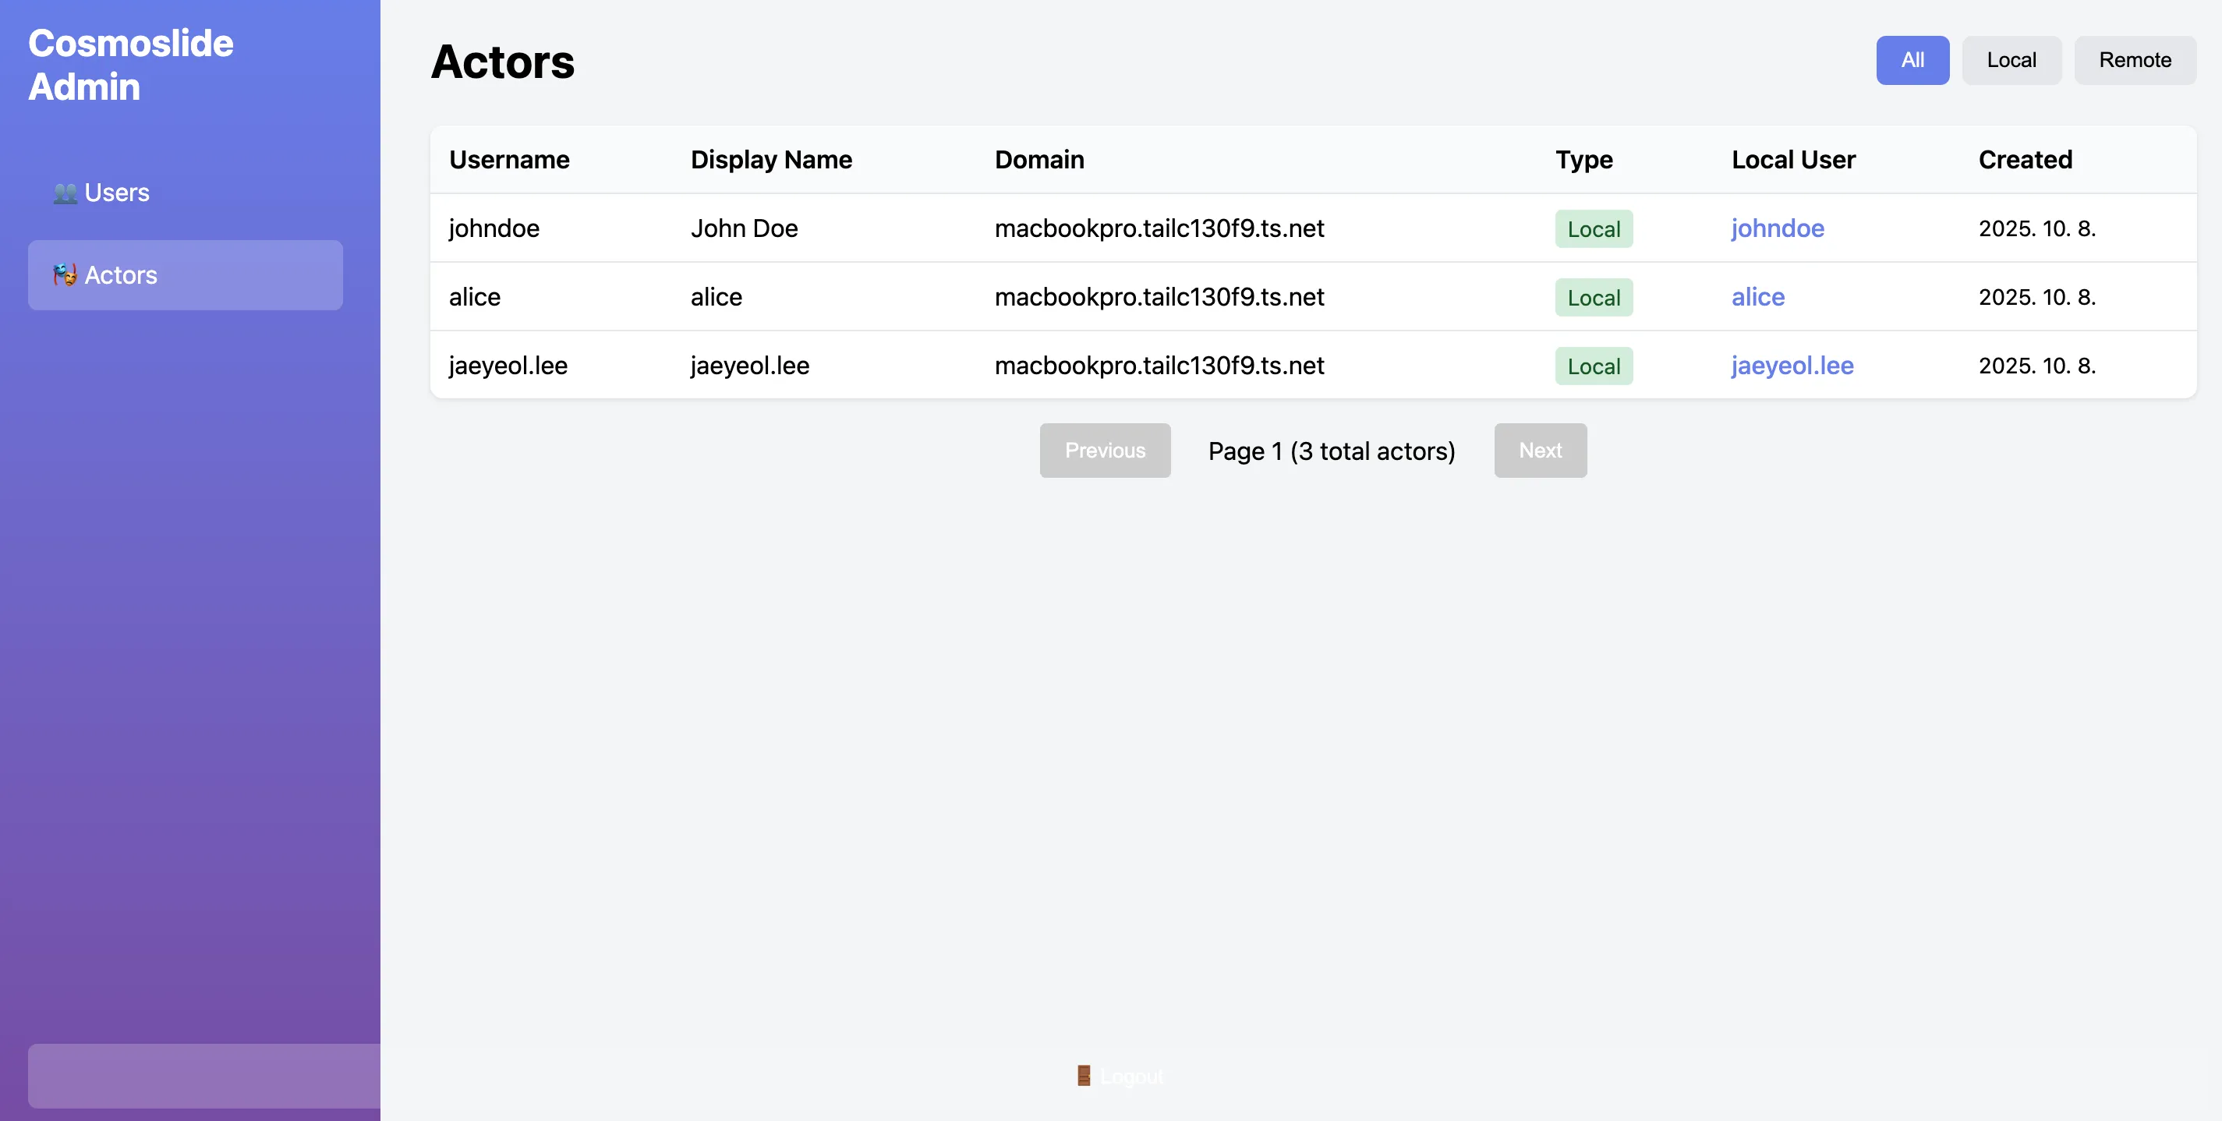Click the Created column header

pyautogui.click(x=2025, y=160)
